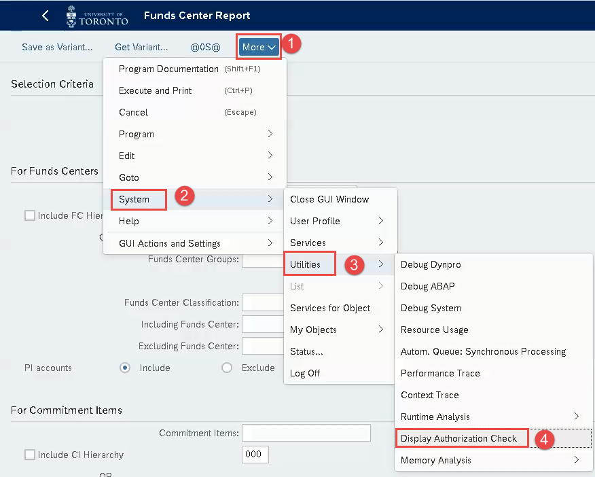Click the Funds Center Classification field
This screenshot has width=595, height=477.
263,302
